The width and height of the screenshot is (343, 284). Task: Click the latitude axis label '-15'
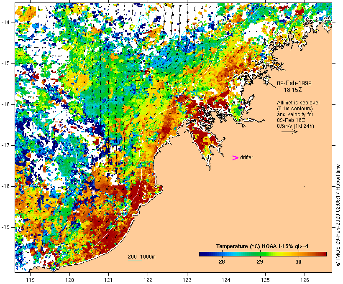point(5,63)
